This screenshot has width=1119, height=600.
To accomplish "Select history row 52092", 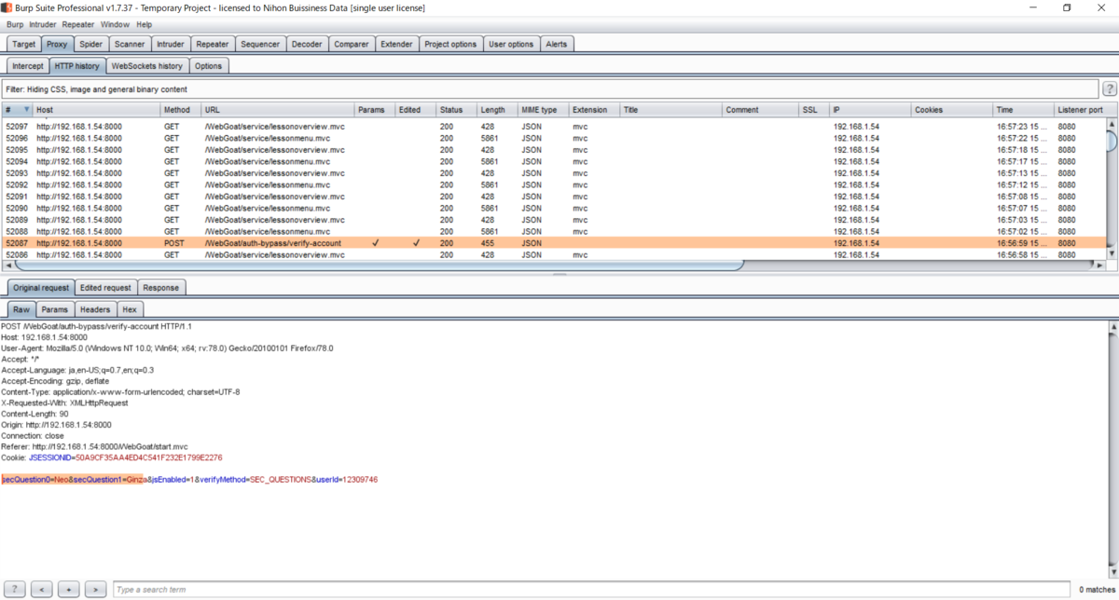I will (x=554, y=184).
